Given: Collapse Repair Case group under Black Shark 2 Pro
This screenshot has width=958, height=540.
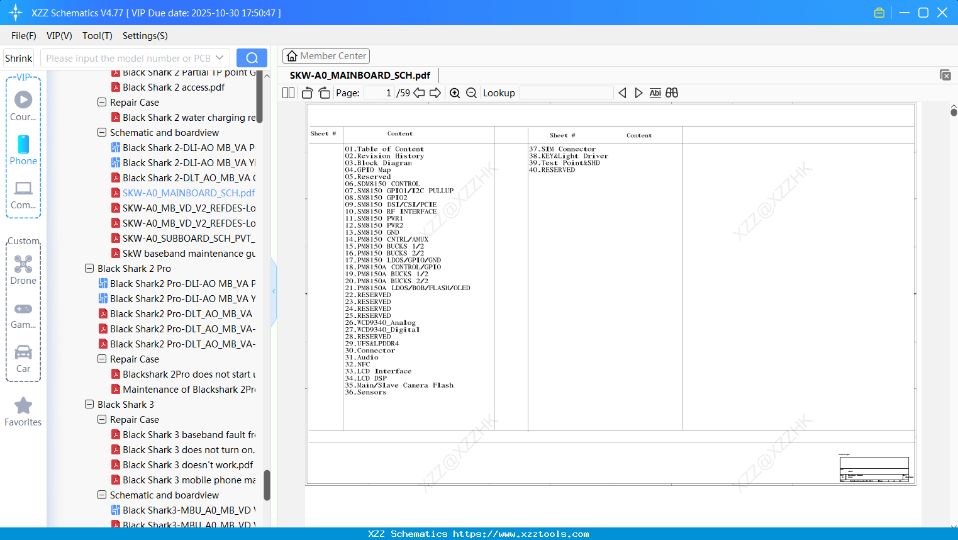Looking at the screenshot, I should click(102, 359).
